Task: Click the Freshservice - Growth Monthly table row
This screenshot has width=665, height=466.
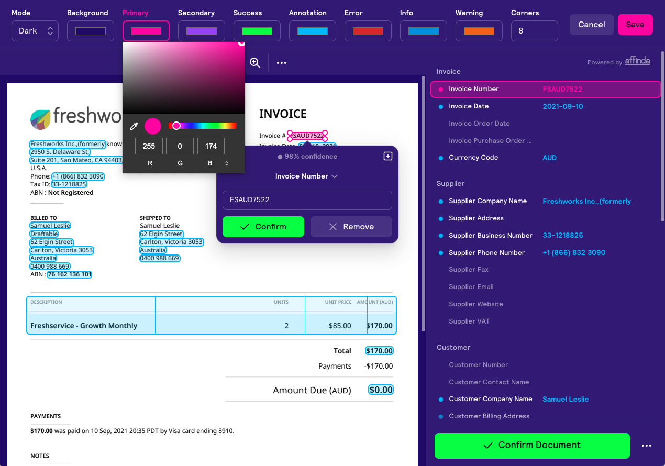Action: click(212, 324)
